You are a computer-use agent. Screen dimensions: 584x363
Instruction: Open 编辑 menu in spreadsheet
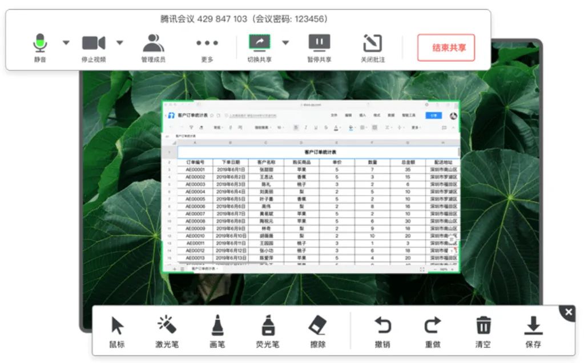click(x=348, y=115)
